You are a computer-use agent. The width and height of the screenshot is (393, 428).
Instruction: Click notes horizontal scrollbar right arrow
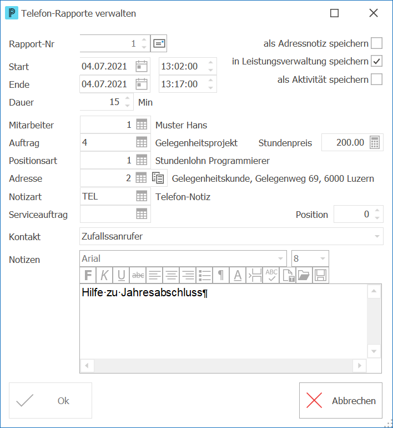coord(360,366)
